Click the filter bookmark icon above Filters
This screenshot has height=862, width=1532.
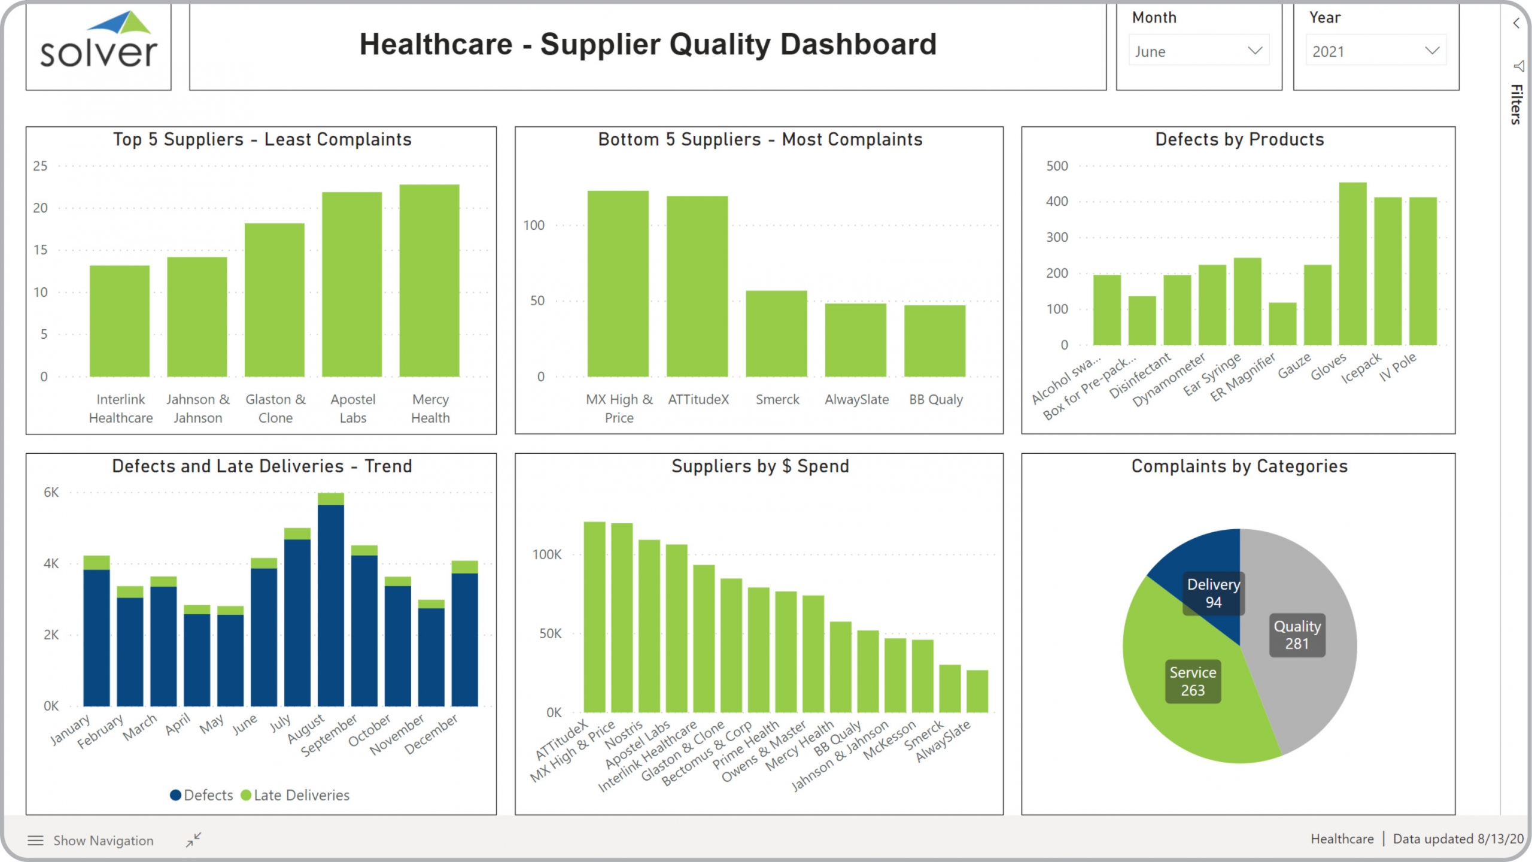click(1518, 65)
